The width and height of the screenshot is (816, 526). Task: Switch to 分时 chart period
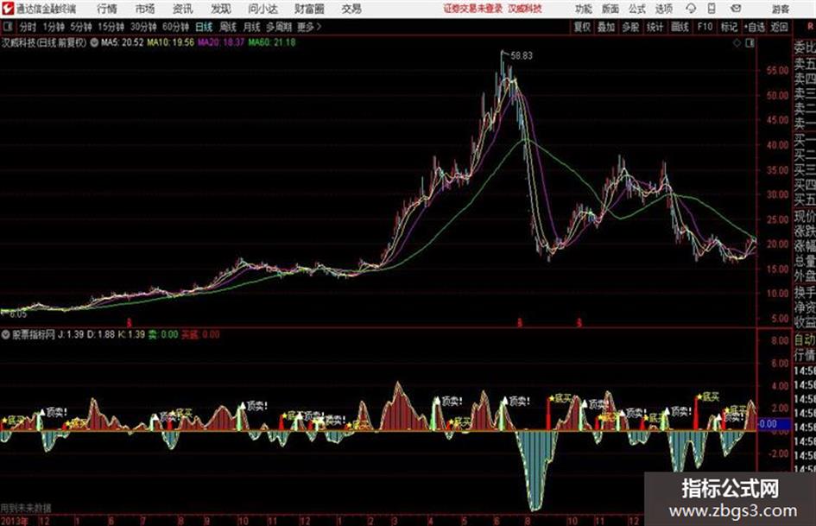click(x=28, y=27)
